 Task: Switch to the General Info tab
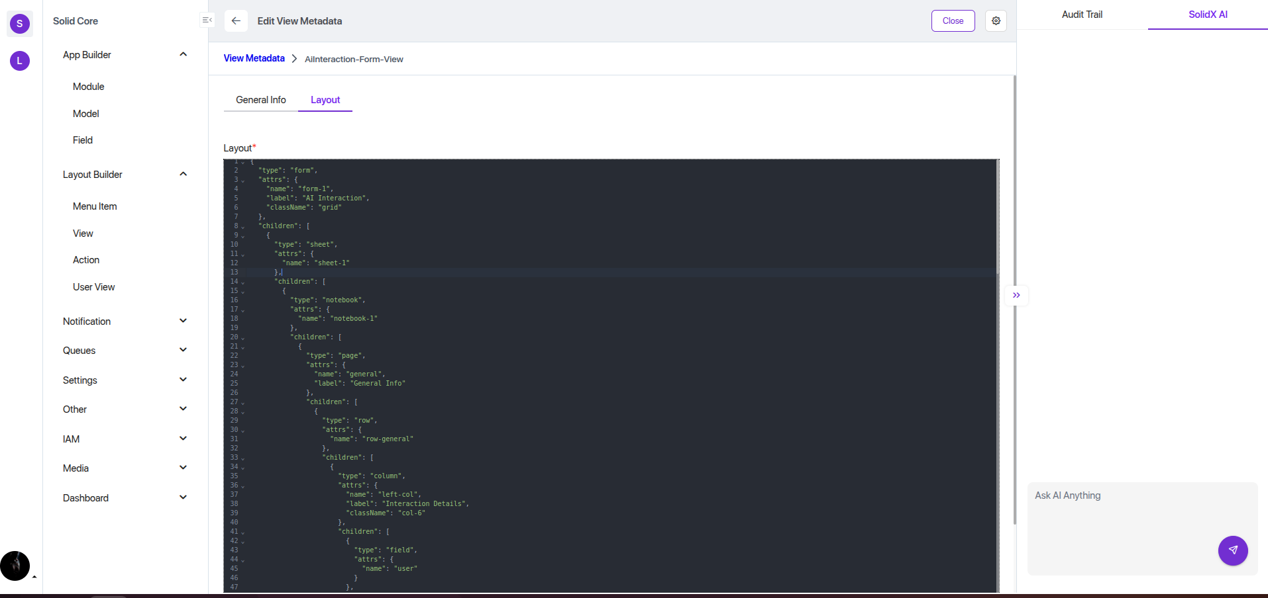pyautogui.click(x=260, y=100)
